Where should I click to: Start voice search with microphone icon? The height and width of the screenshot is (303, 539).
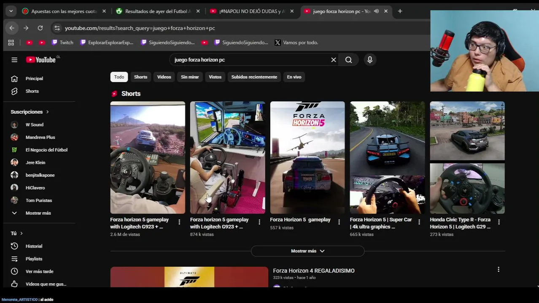370,60
